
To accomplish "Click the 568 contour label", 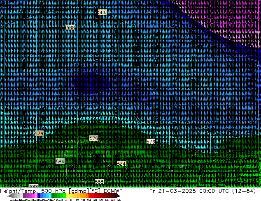I will tap(70, 27).
